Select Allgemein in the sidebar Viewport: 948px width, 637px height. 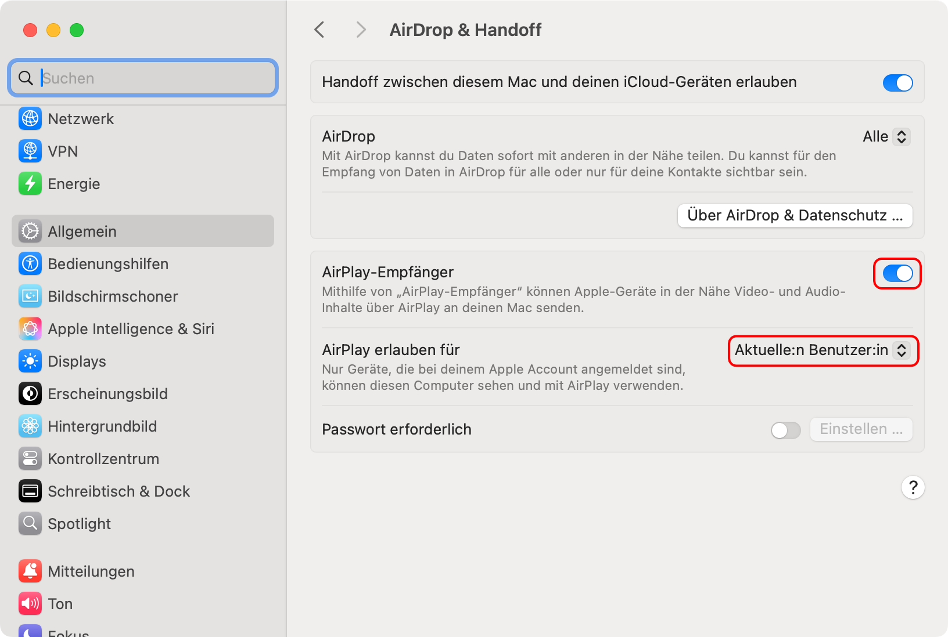coord(143,231)
